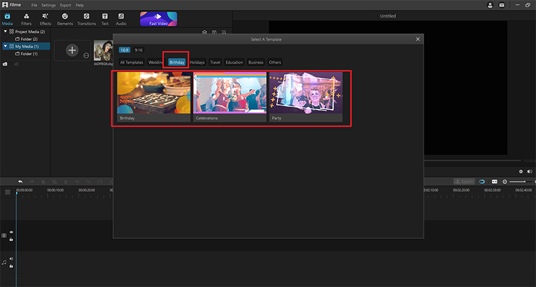Click the audio track music note icon
Image resolution: width=536 pixels, height=287 pixels.
[x=4, y=262]
